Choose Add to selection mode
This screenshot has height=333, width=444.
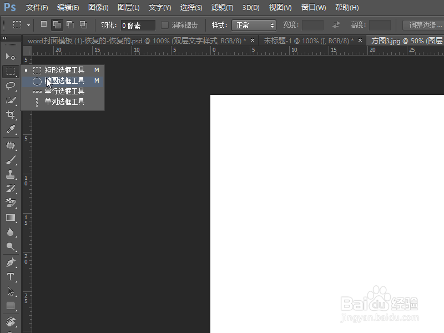[57, 25]
